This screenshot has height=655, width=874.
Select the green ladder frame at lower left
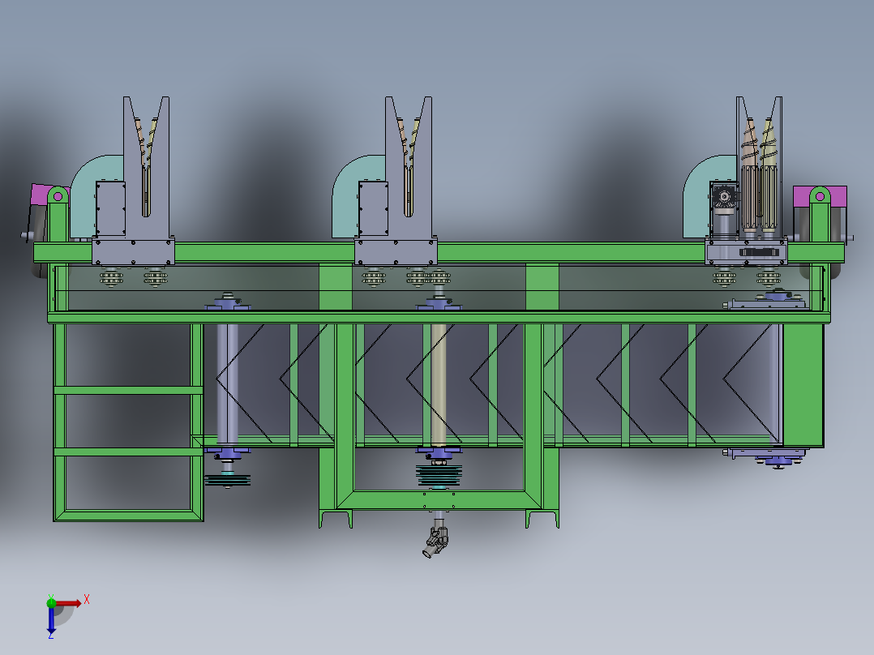pos(128,422)
